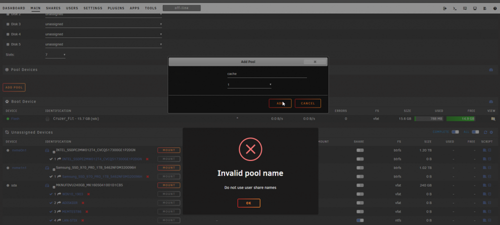
Task: Toggle the ALL switch in Unassigned Devices
Action: pyautogui.click(x=475, y=132)
